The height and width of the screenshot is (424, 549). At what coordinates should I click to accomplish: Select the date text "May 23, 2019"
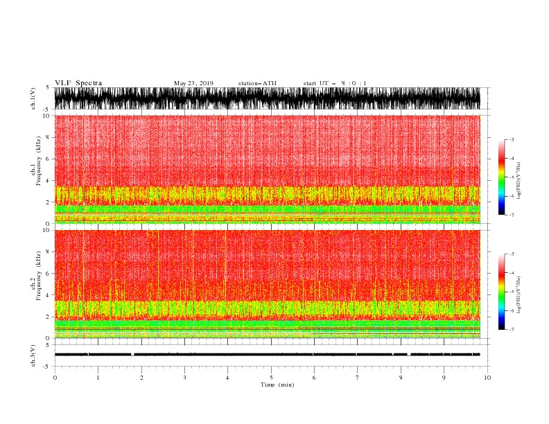[x=193, y=83]
